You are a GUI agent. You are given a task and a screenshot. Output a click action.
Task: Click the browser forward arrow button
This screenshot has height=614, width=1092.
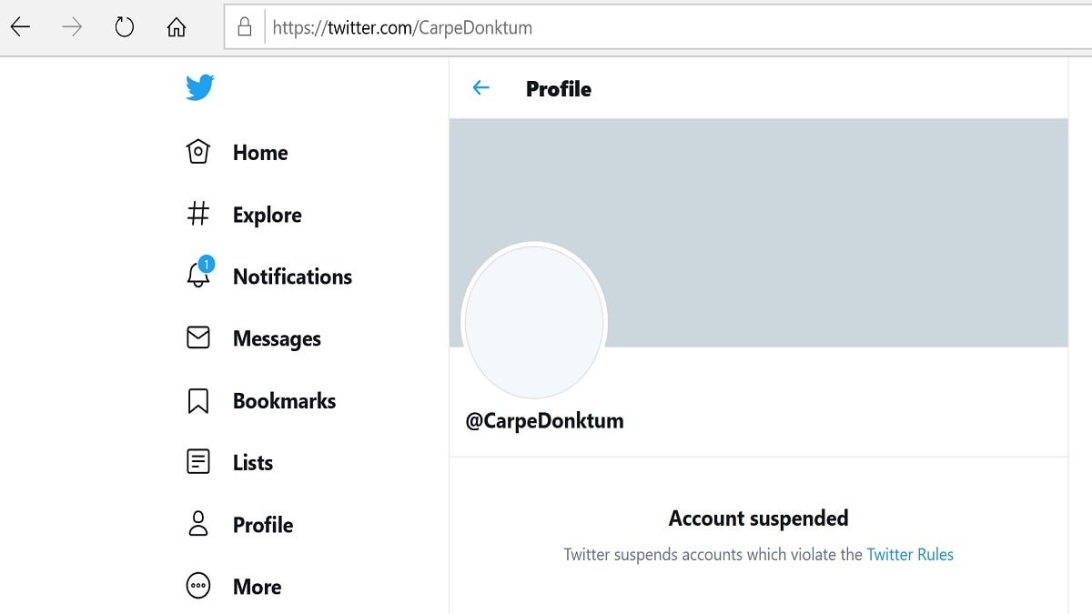pyautogui.click(x=72, y=27)
